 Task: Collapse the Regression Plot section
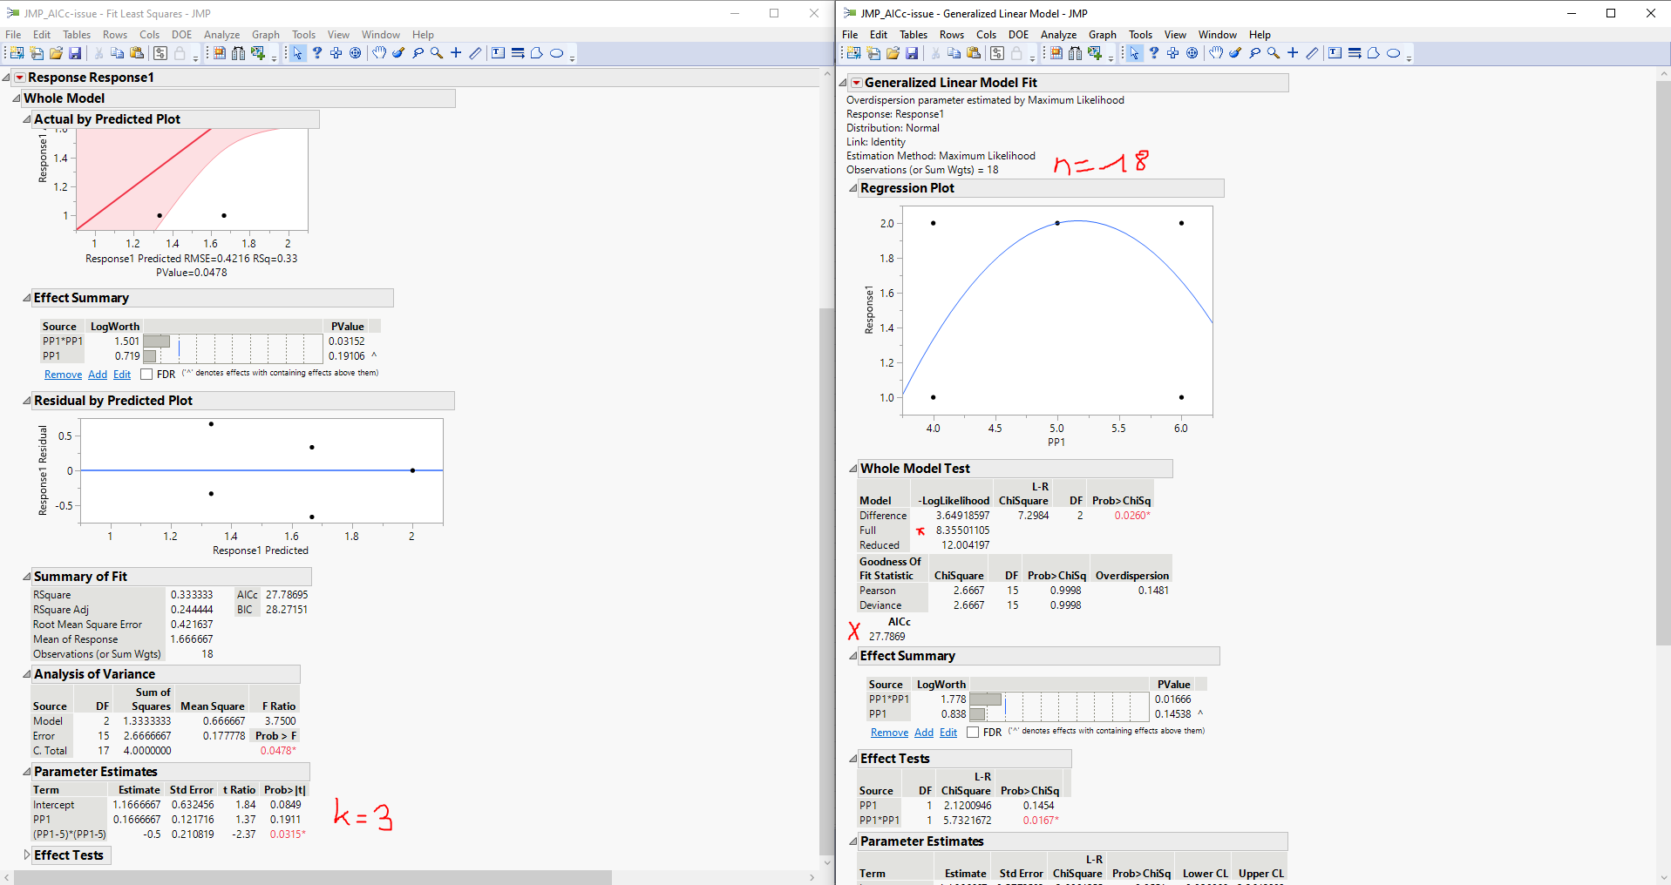point(853,188)
